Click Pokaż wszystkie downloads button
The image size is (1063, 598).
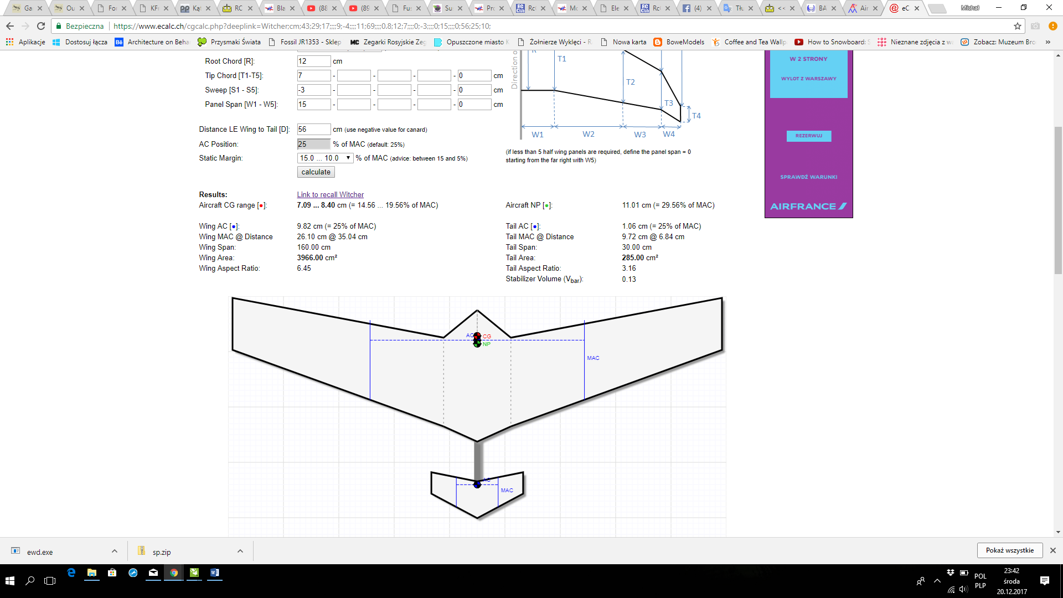(1009, 550)
